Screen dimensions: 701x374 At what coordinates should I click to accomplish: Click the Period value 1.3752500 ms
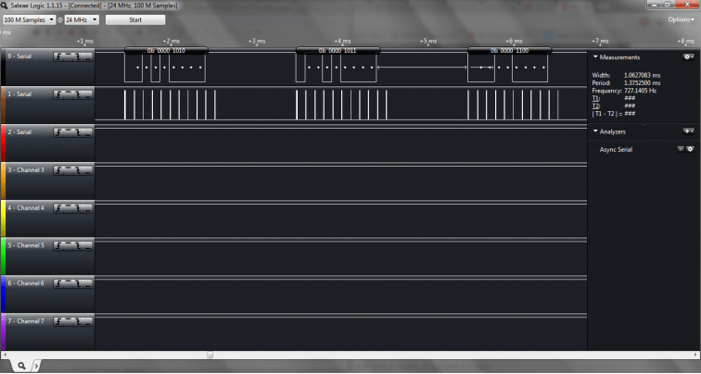tap(642, 83)
